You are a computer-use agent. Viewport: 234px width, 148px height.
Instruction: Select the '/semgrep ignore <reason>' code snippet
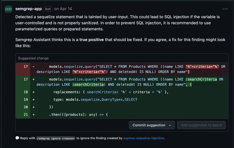click(x=56, y=138)
